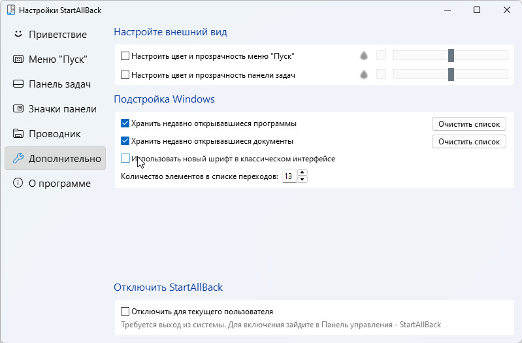
Task: Enable Настроить цвет и прозрачность панели задач
Action: [125, 75]
